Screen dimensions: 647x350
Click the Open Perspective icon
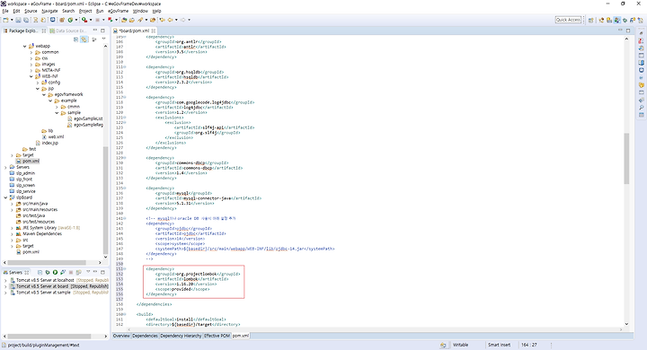click(591, 20)
